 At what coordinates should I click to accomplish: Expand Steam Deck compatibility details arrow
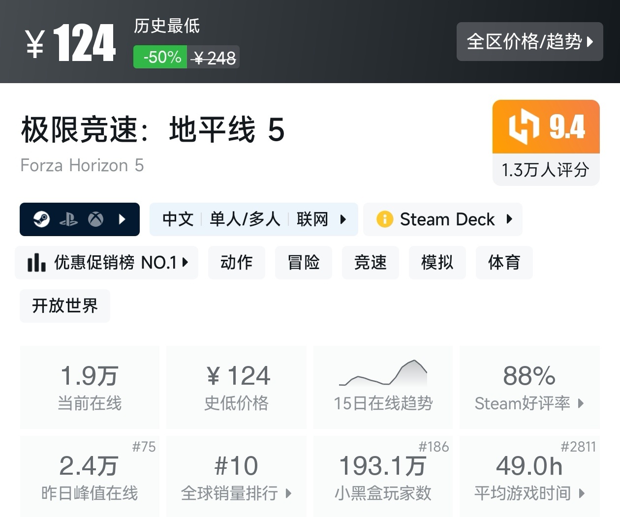tap(509, 219)
